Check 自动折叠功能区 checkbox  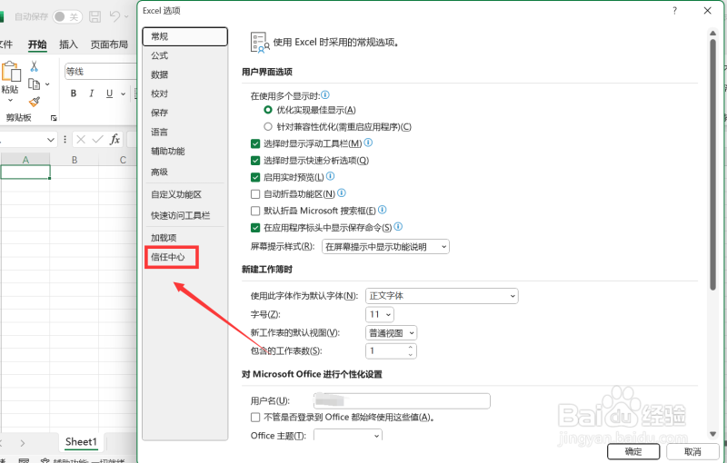point(255,194)
